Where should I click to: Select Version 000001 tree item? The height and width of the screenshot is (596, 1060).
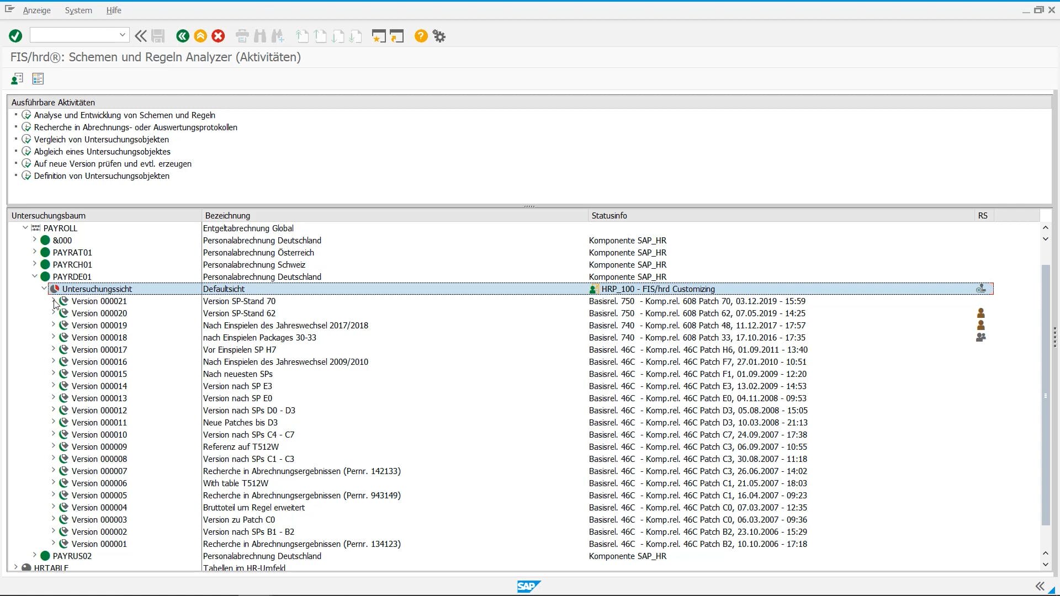click(x=99, y=544)
